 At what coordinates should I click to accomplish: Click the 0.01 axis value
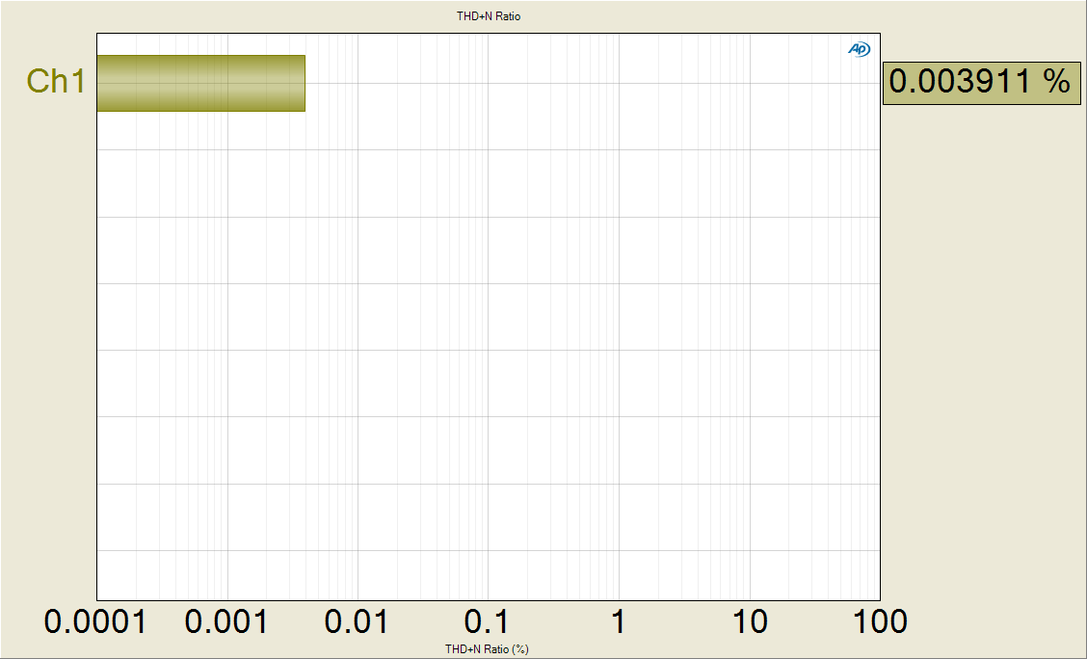tap(357, 621)
